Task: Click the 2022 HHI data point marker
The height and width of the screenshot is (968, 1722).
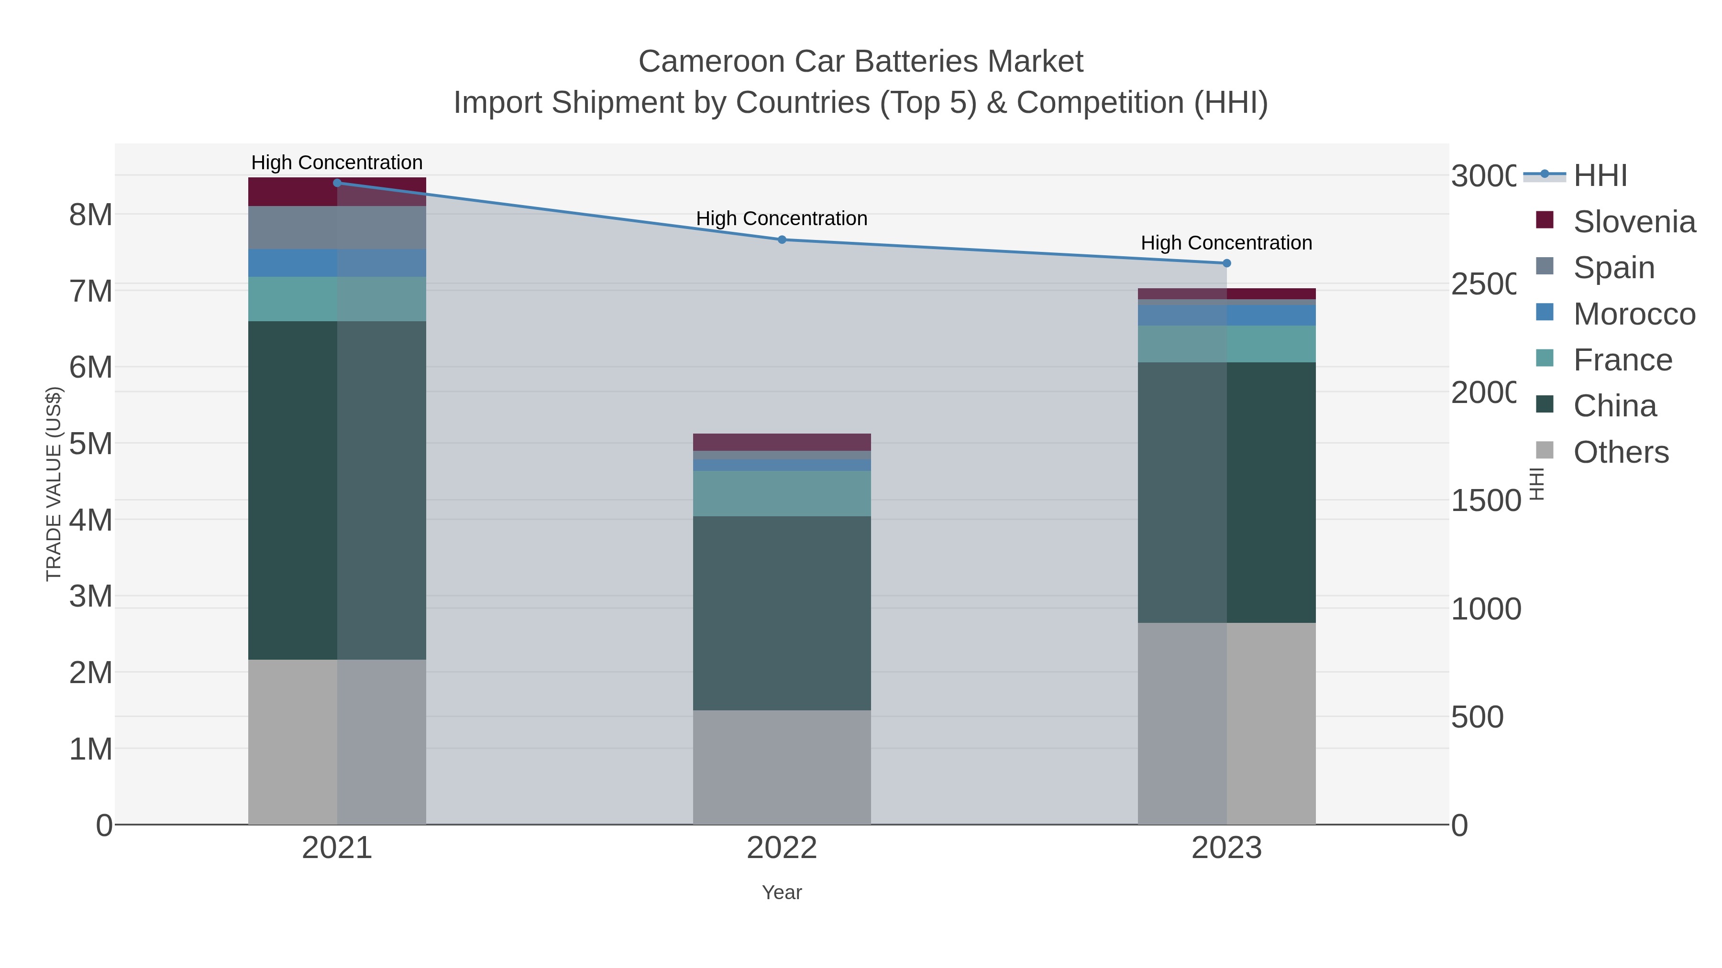Action: click(782, 239)
